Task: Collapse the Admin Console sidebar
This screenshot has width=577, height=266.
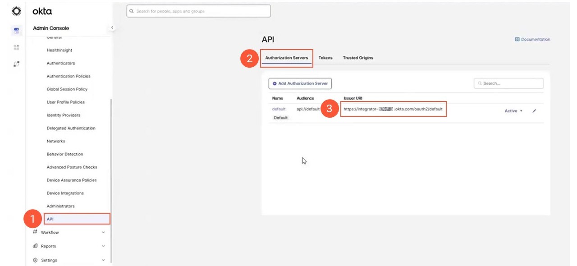Action: 112,28
